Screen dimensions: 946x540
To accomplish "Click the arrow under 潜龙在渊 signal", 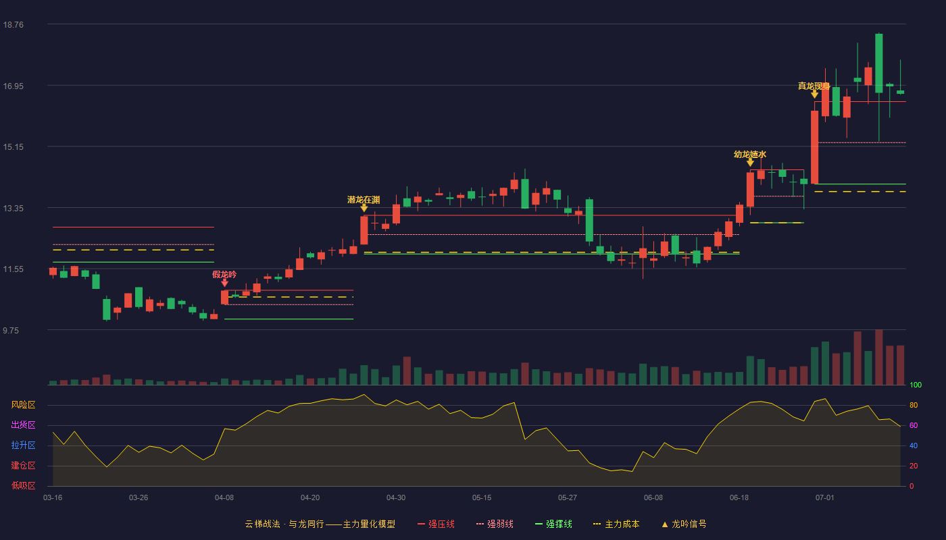I will (x=364, y=208).
